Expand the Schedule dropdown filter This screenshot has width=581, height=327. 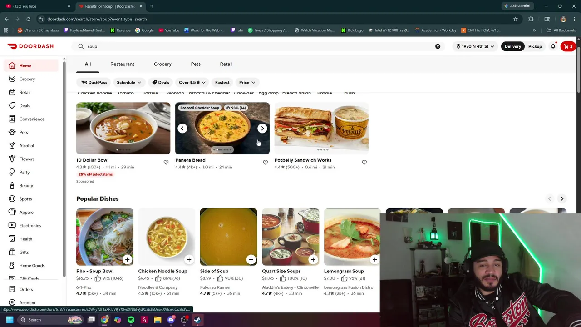pyautogui.click(x=129, y=83)
